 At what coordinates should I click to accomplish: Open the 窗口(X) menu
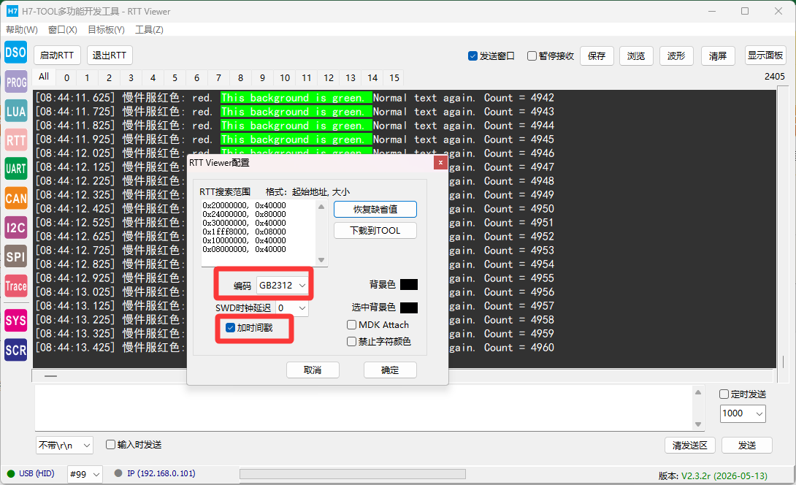click(63, 30)
